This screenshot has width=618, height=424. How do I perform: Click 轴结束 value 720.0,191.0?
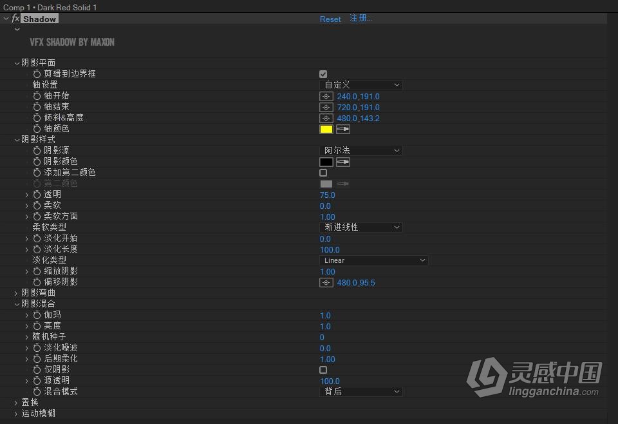click(359, 107)
